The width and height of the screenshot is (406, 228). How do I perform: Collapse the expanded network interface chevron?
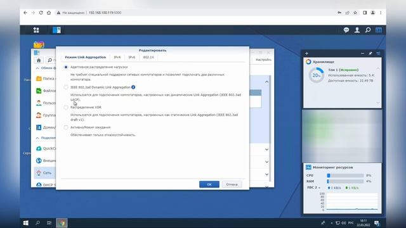point(266,82)
